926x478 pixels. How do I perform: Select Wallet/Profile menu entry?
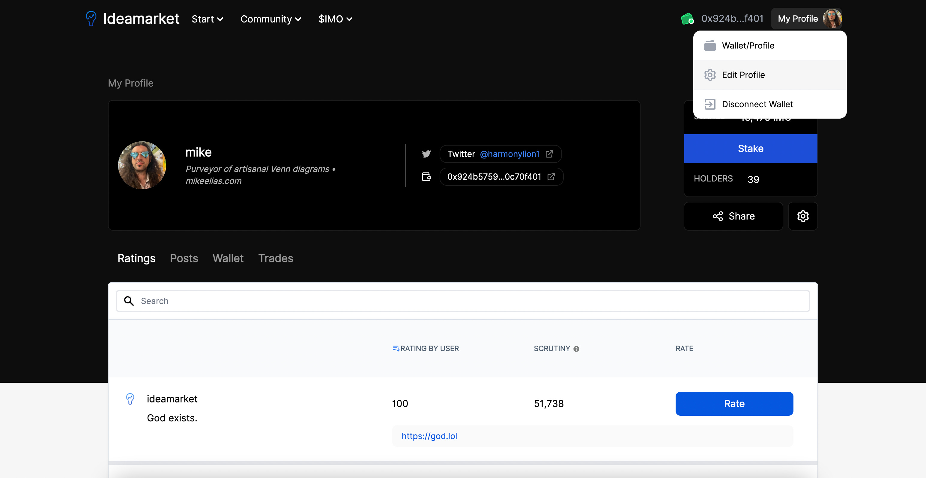click(x=770, y=46)
